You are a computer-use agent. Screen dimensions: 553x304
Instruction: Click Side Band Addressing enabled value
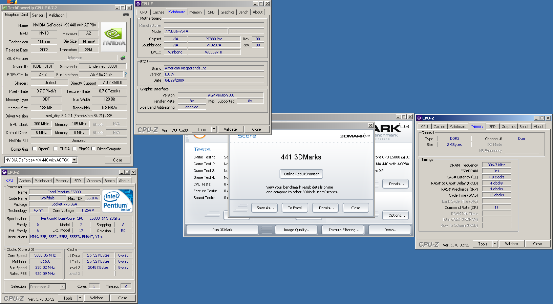[192, 107]
